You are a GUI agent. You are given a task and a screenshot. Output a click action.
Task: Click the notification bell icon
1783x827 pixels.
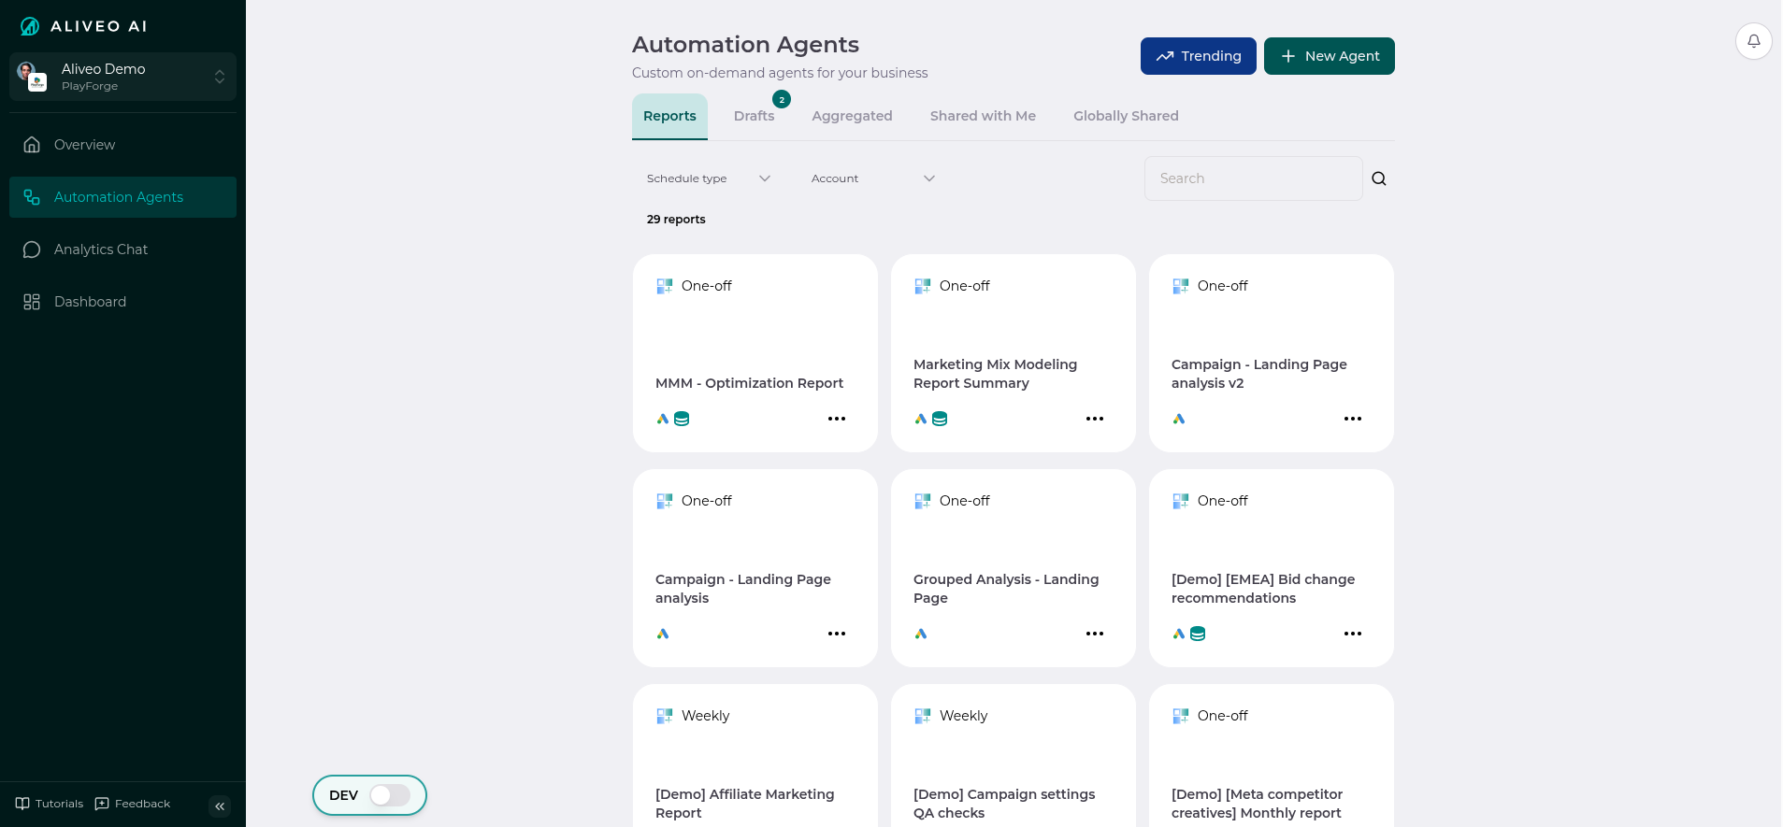point(1753,41)
